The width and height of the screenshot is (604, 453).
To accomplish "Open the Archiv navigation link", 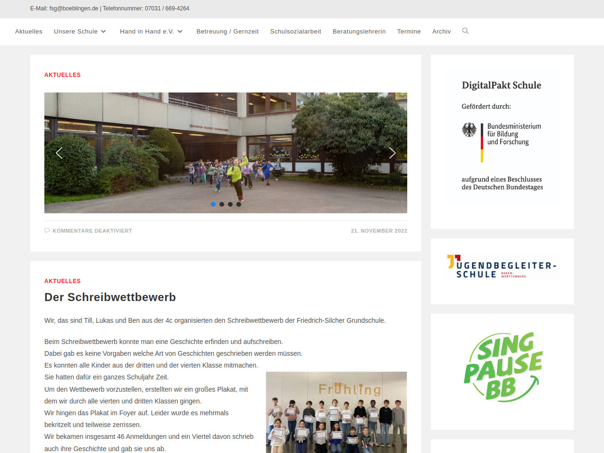I will 441,32.
